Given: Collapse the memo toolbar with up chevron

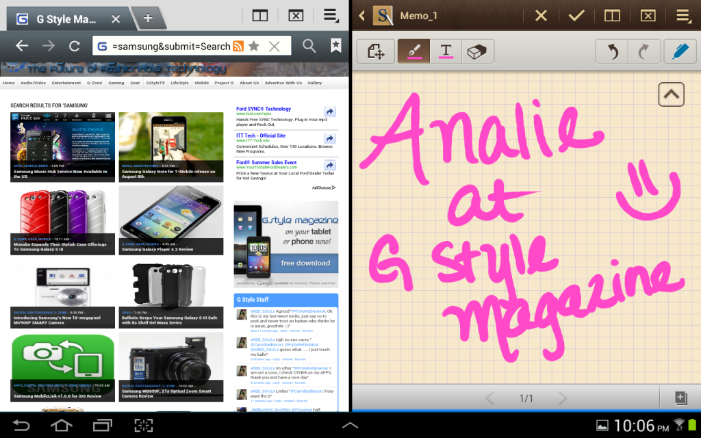Looking at the screenshot, I should coord(671,94).
